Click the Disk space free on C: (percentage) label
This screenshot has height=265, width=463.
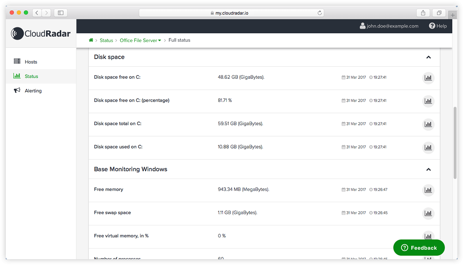click(132, 100)
